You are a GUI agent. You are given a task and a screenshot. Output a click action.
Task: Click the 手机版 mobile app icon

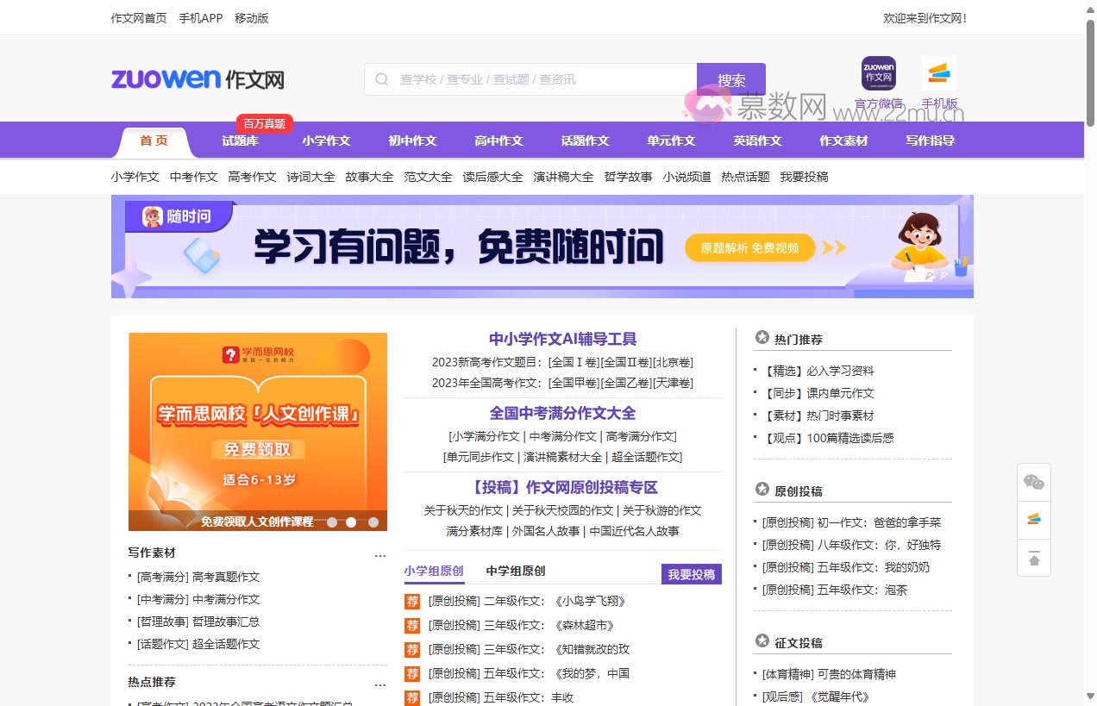coord(939,72)
